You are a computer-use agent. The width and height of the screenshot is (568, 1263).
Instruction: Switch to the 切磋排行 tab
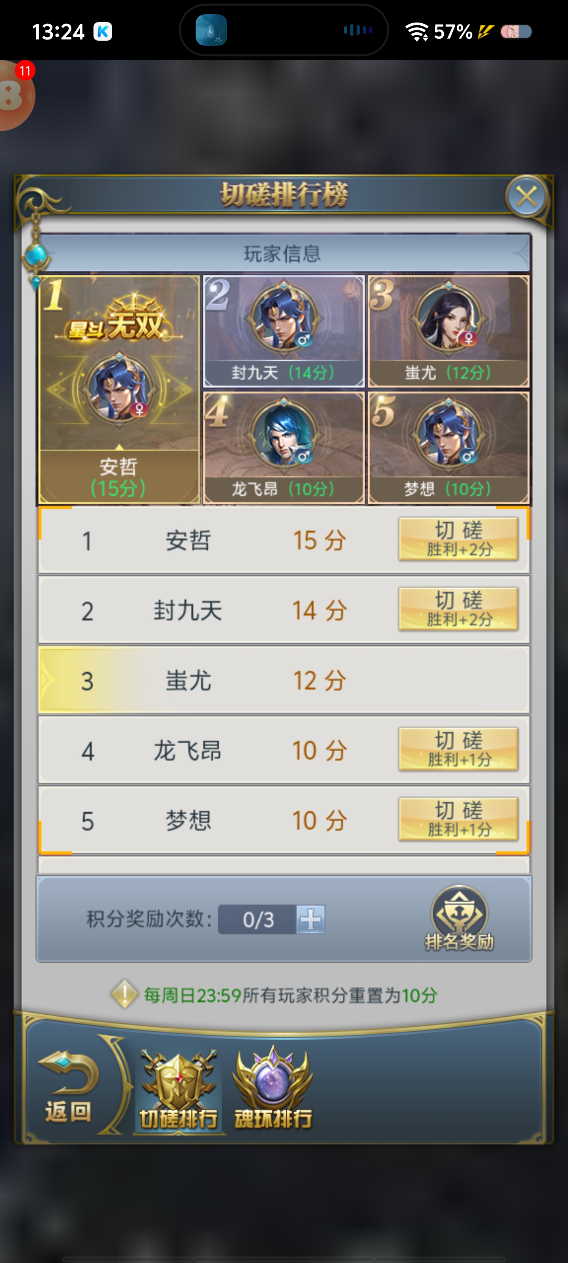point(179,1091)
